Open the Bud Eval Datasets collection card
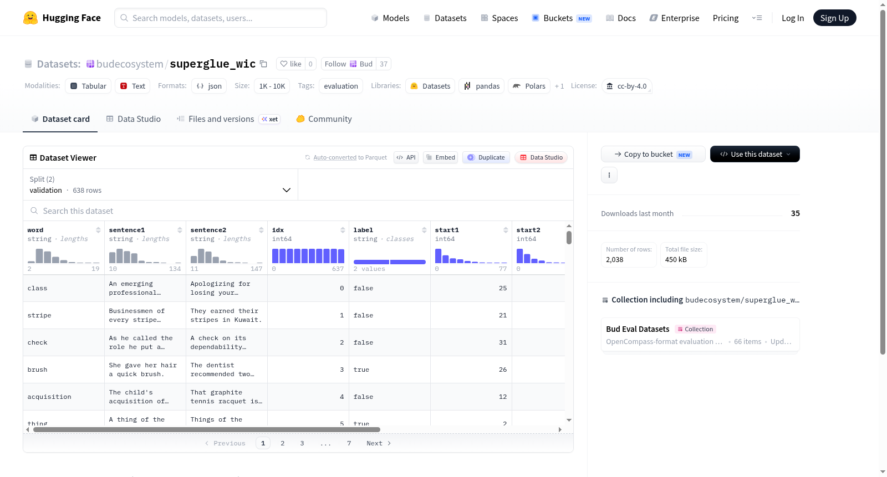The image size is (887, 477). tap(700, 335)
